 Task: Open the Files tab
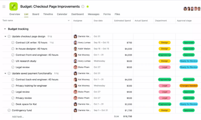117,14
